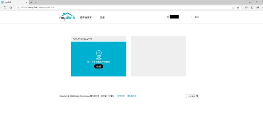The height and width of the screenshot is (140, 263).
Task: Click the add notes pen icon
Action: (x=252, y=8)
